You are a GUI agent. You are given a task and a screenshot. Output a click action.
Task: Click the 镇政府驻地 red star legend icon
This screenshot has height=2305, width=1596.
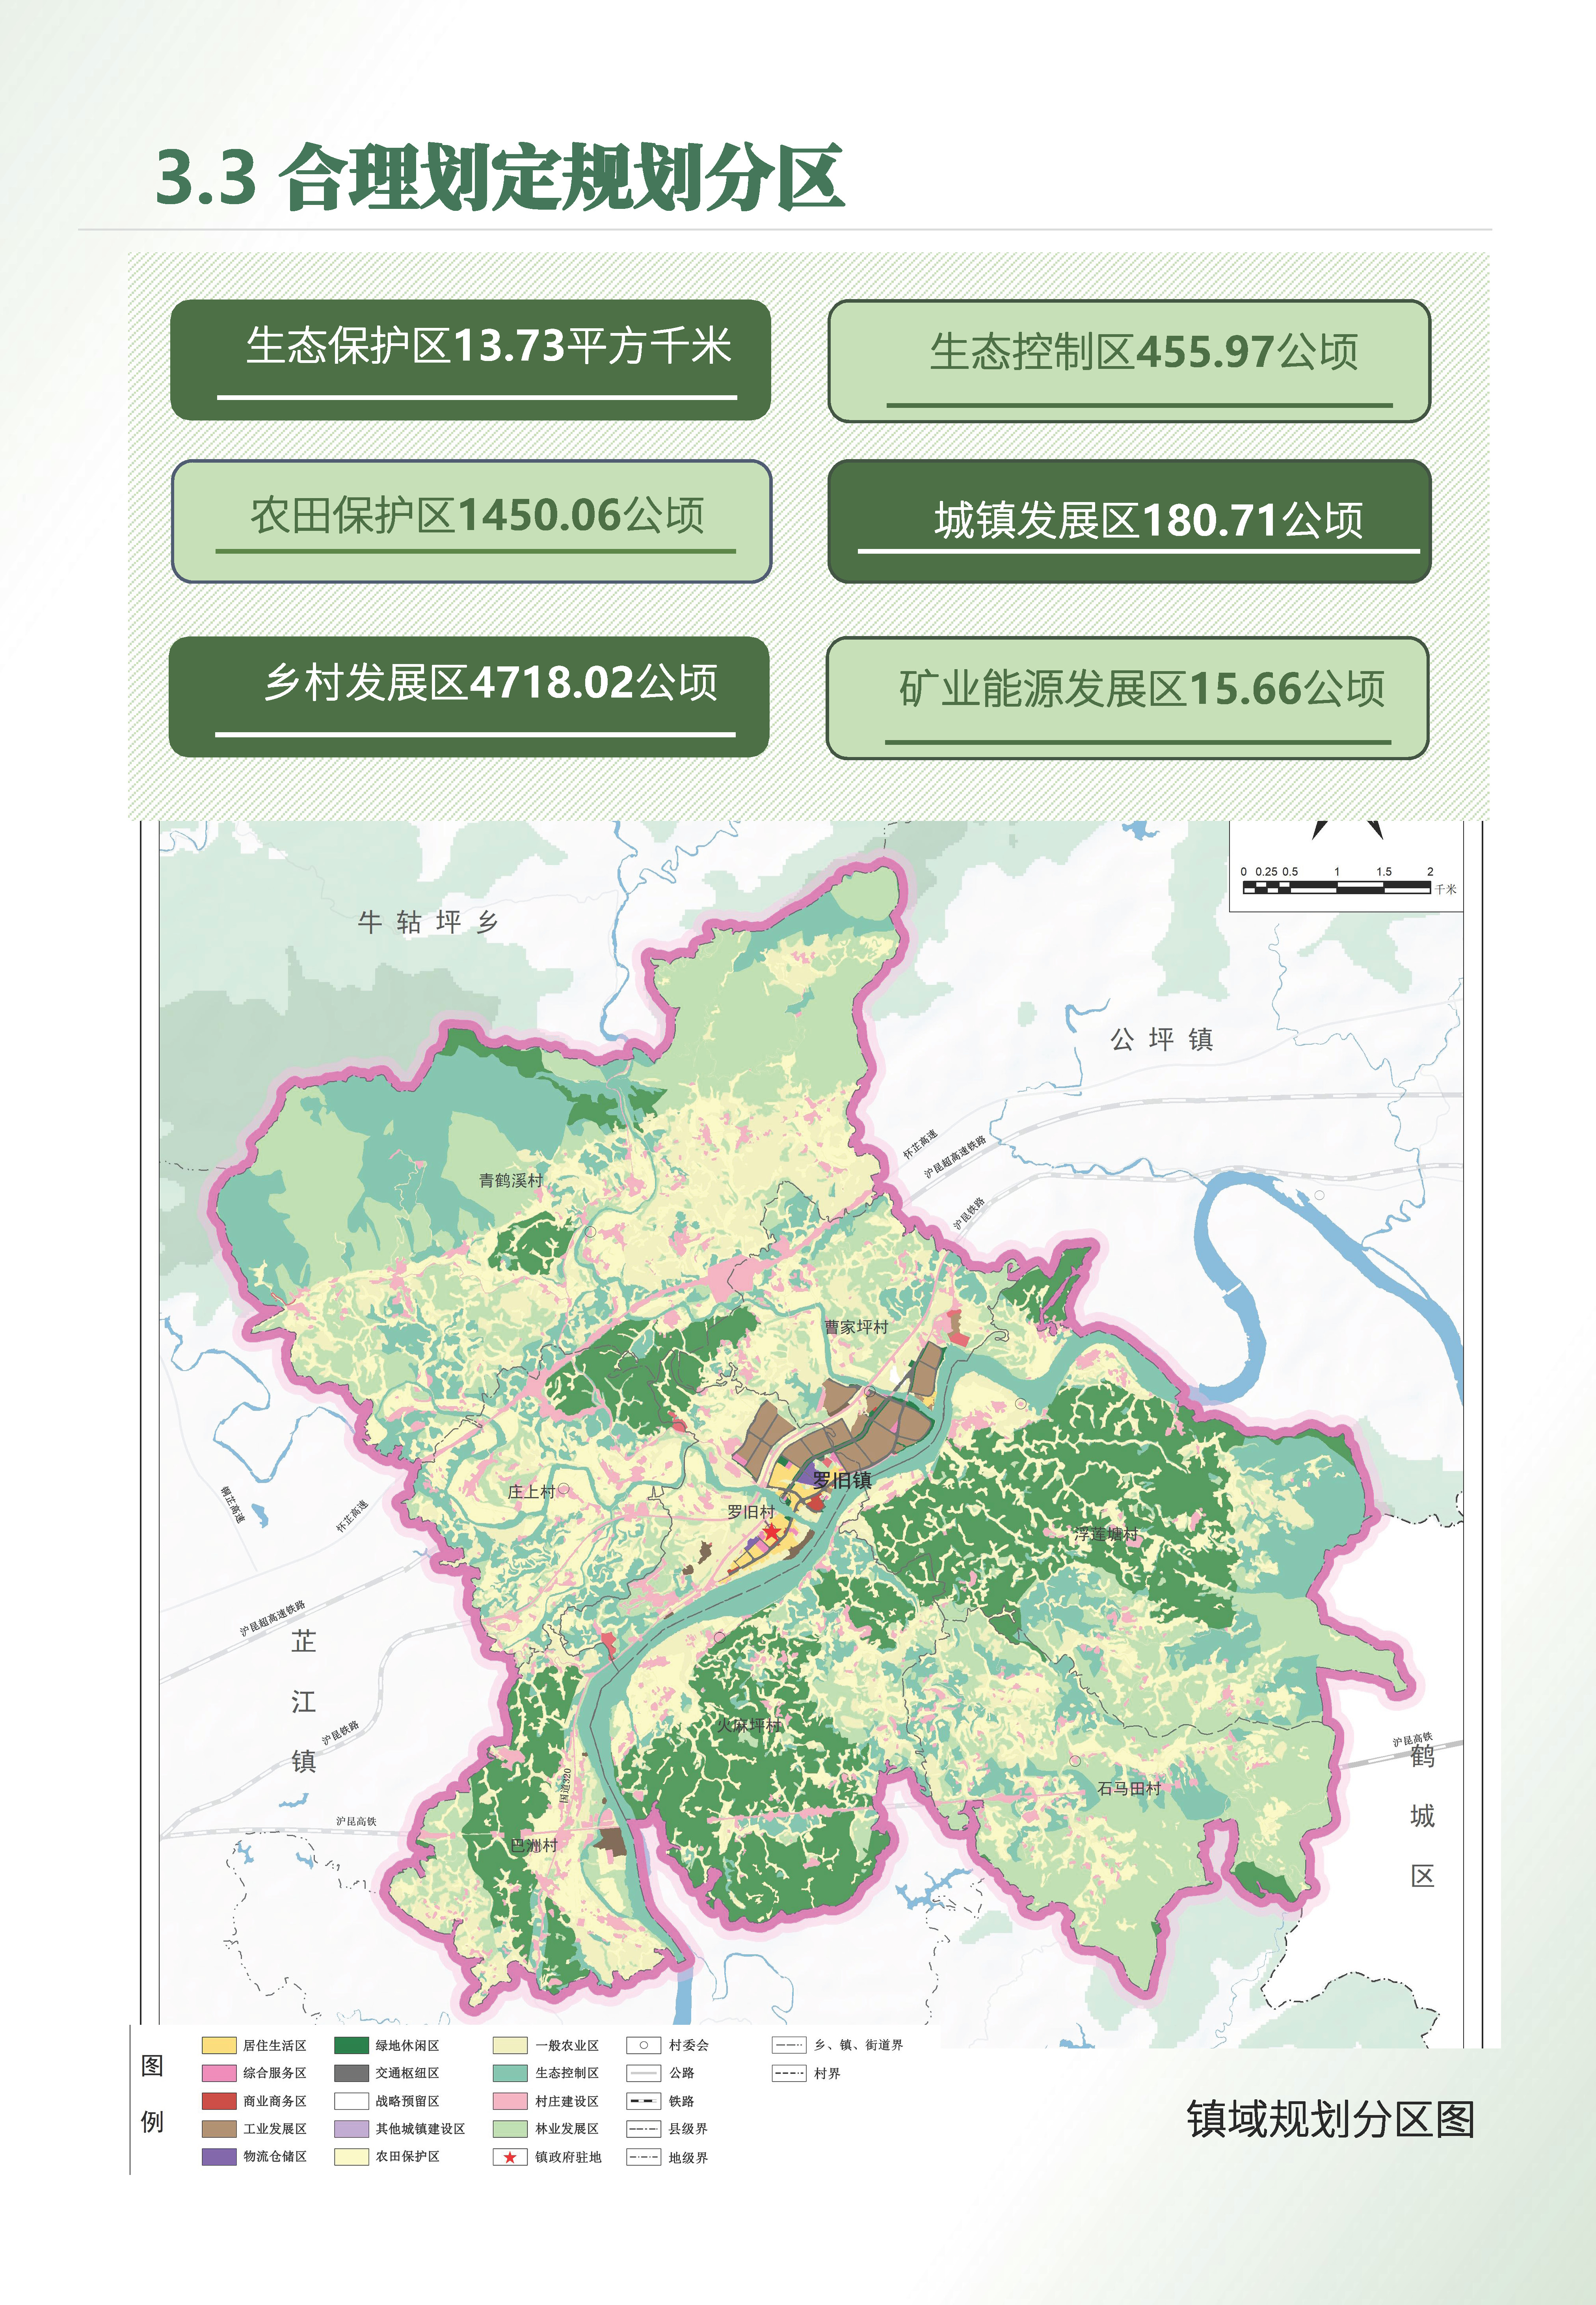click(510, 2157)
